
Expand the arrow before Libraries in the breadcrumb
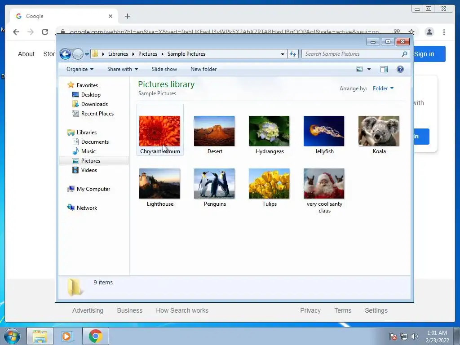[103, 54]
